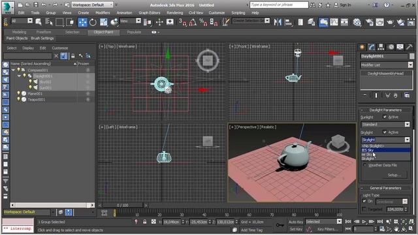Switch to the Freeform ribbon tab
418x235 pixels.
tap(44, 32)
